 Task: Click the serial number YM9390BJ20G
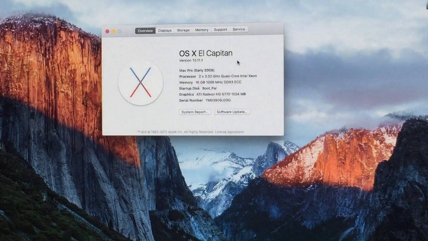[x=218, y=100]
